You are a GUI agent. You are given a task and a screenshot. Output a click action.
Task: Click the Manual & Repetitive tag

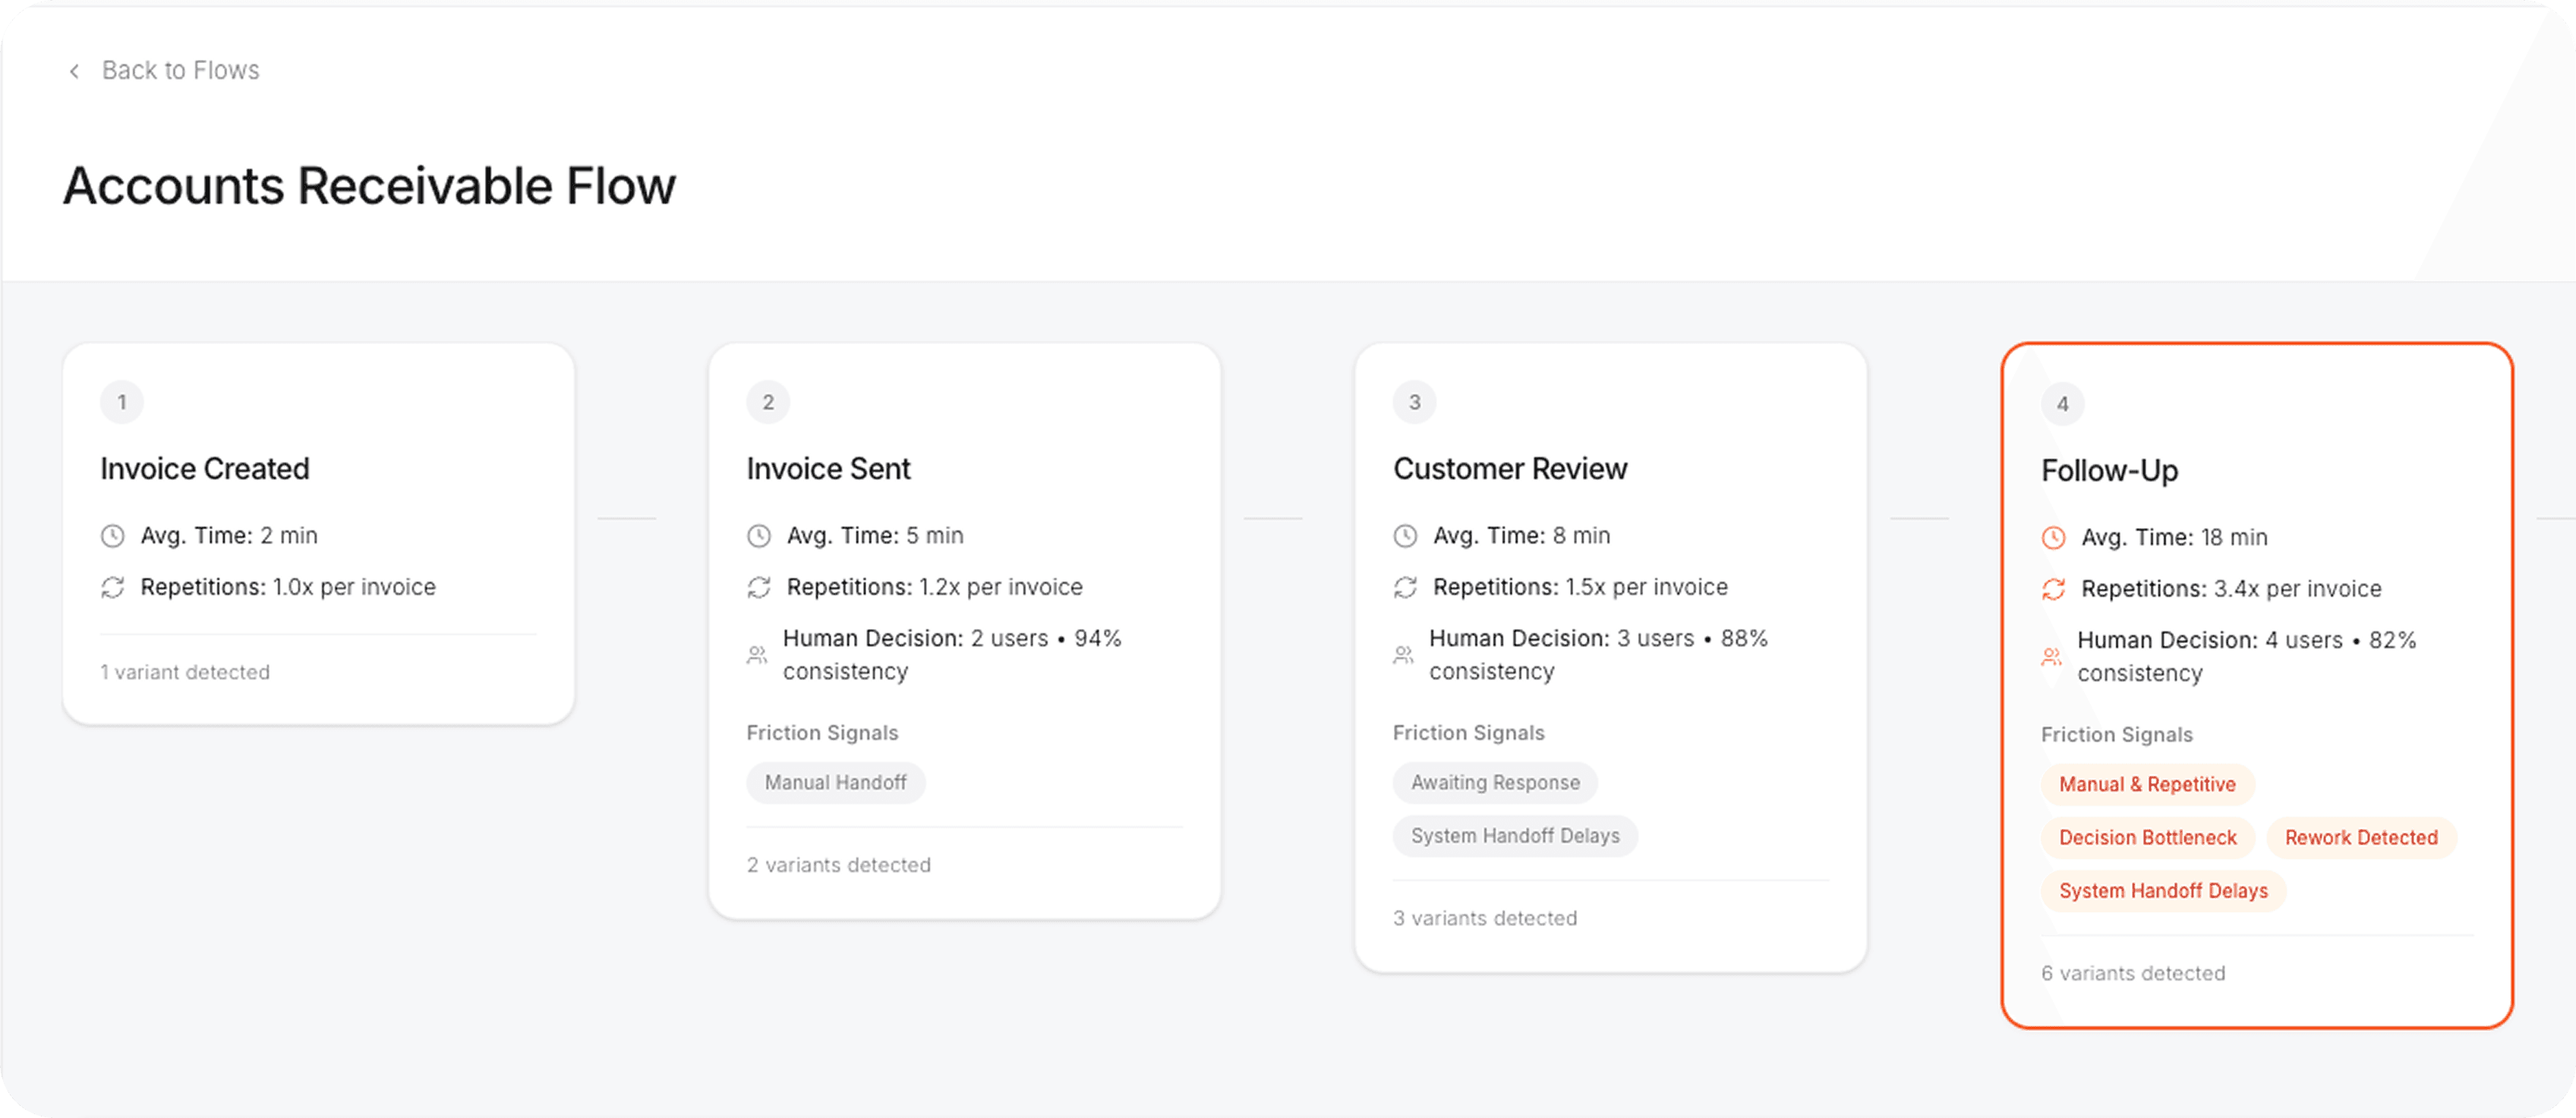click(2147, 785)
